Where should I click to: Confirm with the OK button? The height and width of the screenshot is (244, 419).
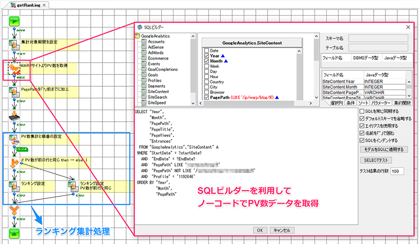(x=260, y=230)
